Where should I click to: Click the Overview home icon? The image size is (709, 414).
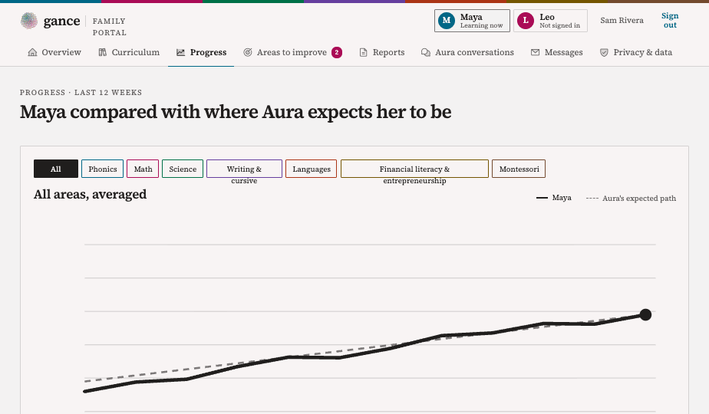[x=32, y=52]
